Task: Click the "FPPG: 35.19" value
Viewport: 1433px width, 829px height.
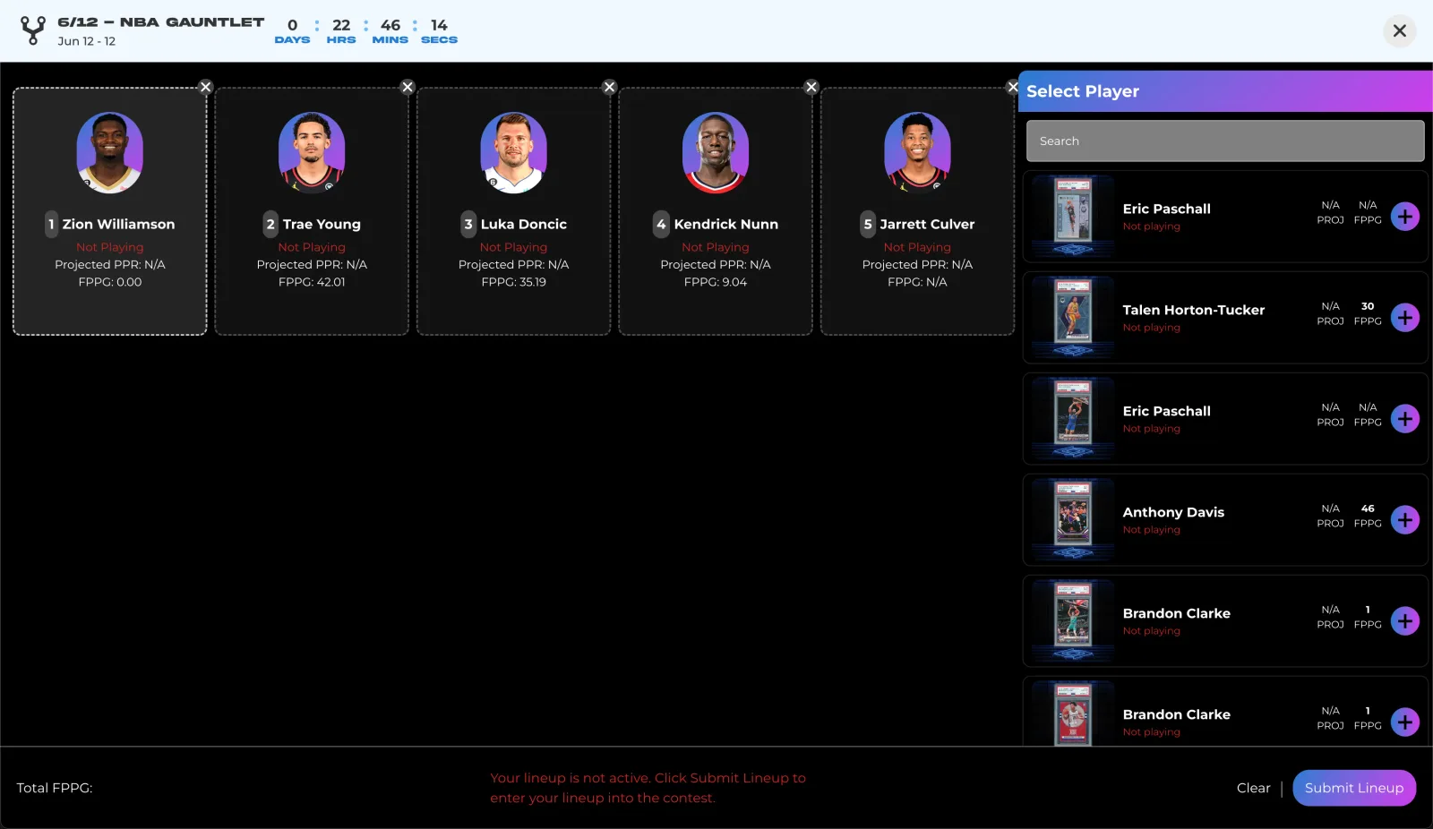Action: [514, 282]
